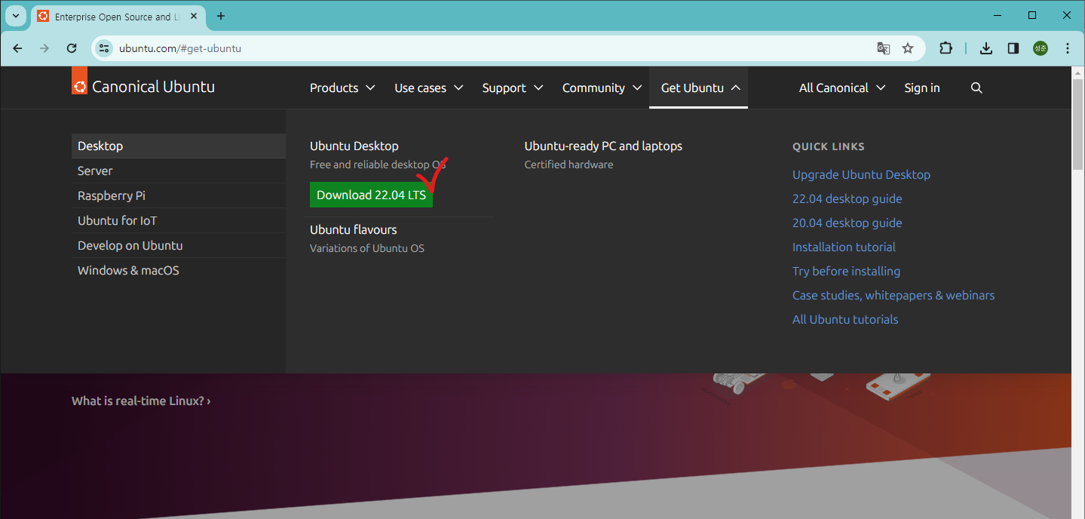
Task: Open the Extensions puzzle icon
Action: pos(946,48)
